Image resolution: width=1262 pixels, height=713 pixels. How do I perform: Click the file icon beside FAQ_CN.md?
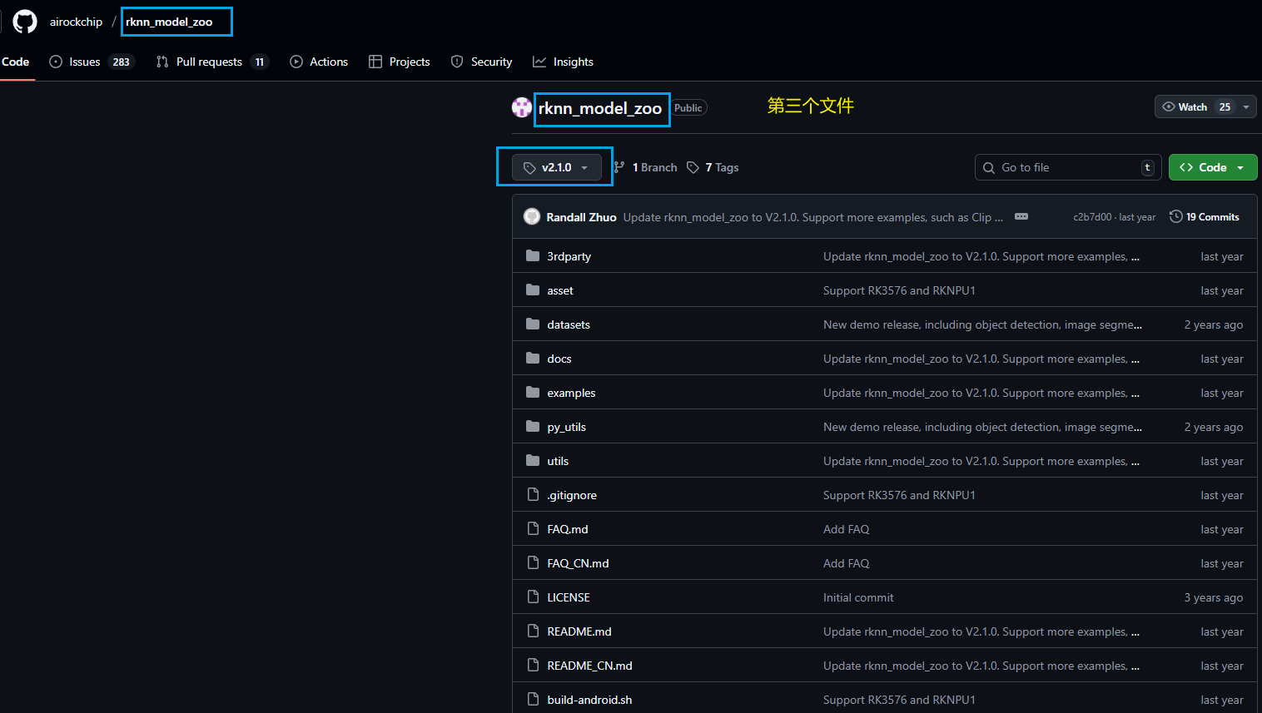[x=533, y=562]
